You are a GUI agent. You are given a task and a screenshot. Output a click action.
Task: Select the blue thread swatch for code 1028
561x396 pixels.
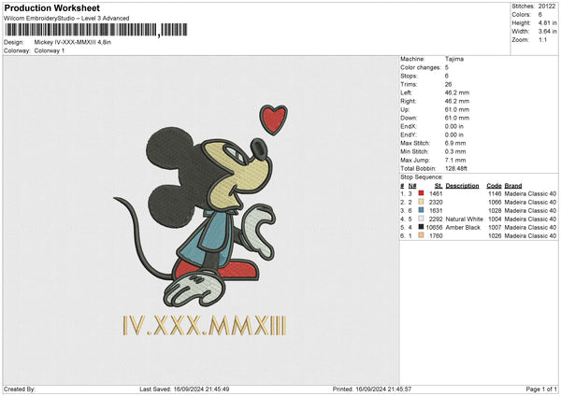coord(422,210)
